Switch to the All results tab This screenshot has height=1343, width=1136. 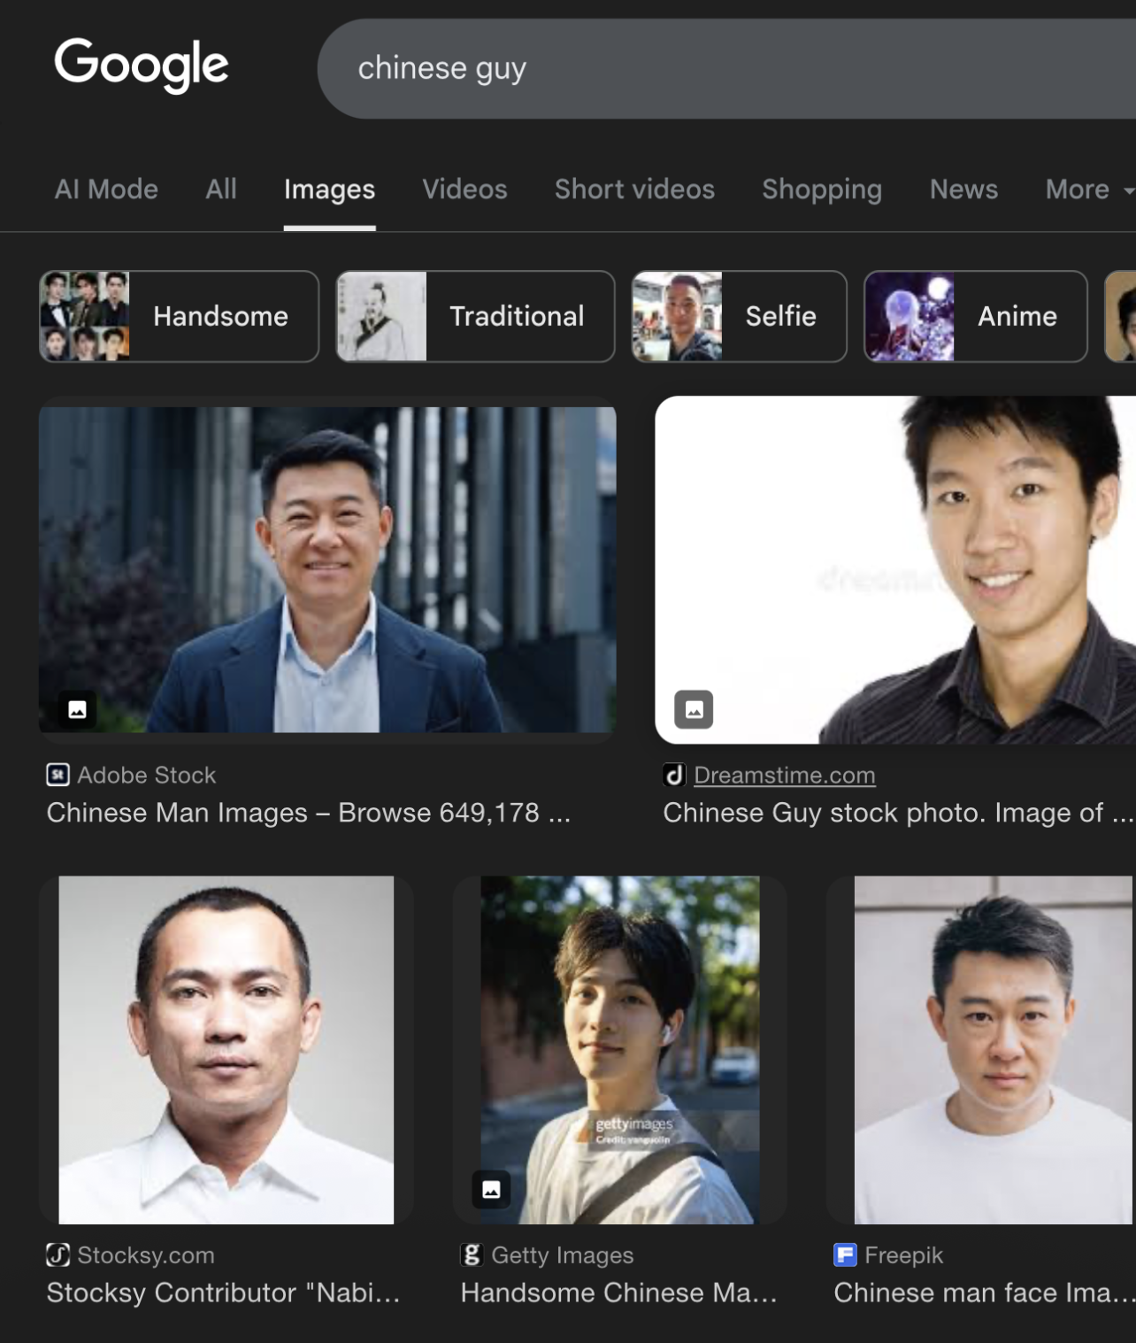pos(221,189)
